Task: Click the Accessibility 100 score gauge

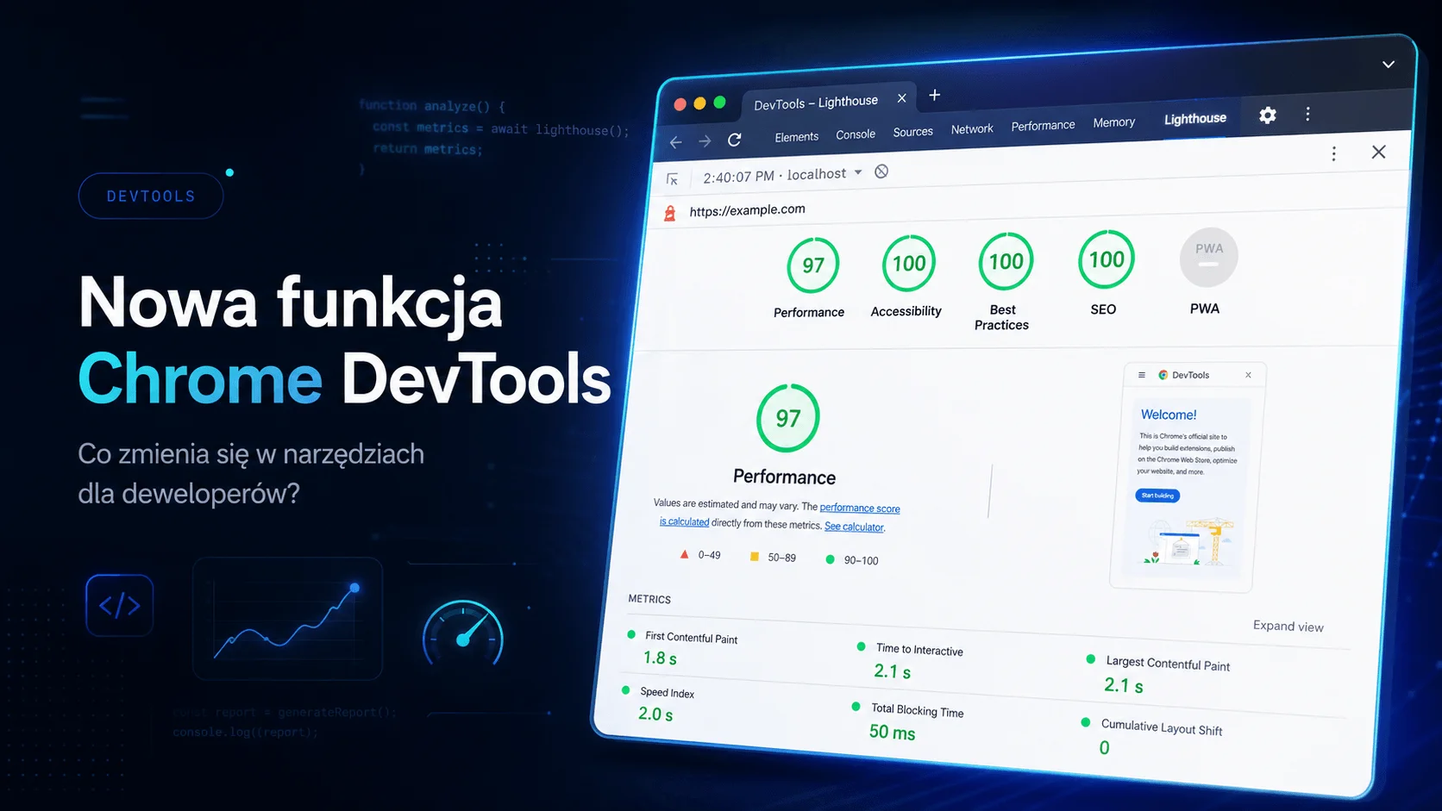Action: click(x=908, y=263)
